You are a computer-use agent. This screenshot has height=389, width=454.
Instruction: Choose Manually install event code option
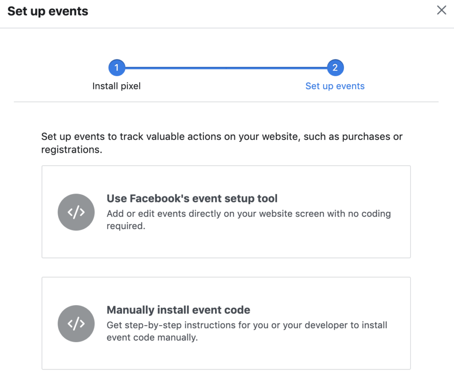click(226, 323)
